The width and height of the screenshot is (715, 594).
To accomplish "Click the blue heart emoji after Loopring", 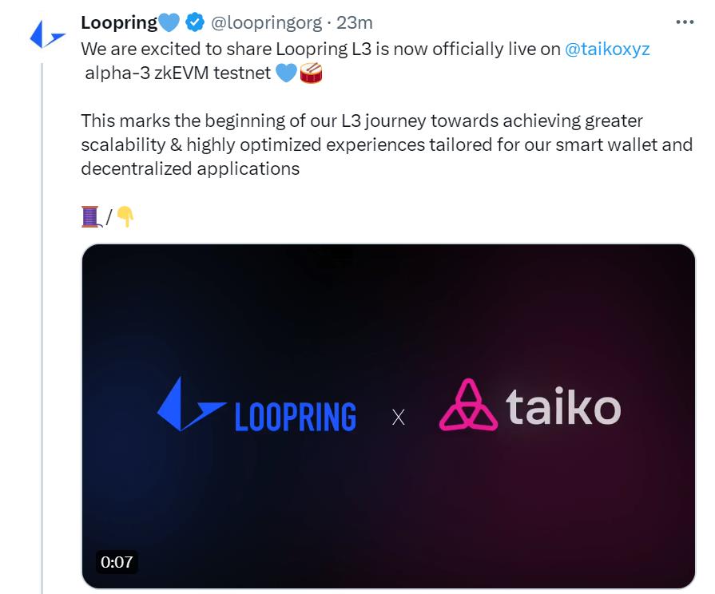I will coord(168,22).
